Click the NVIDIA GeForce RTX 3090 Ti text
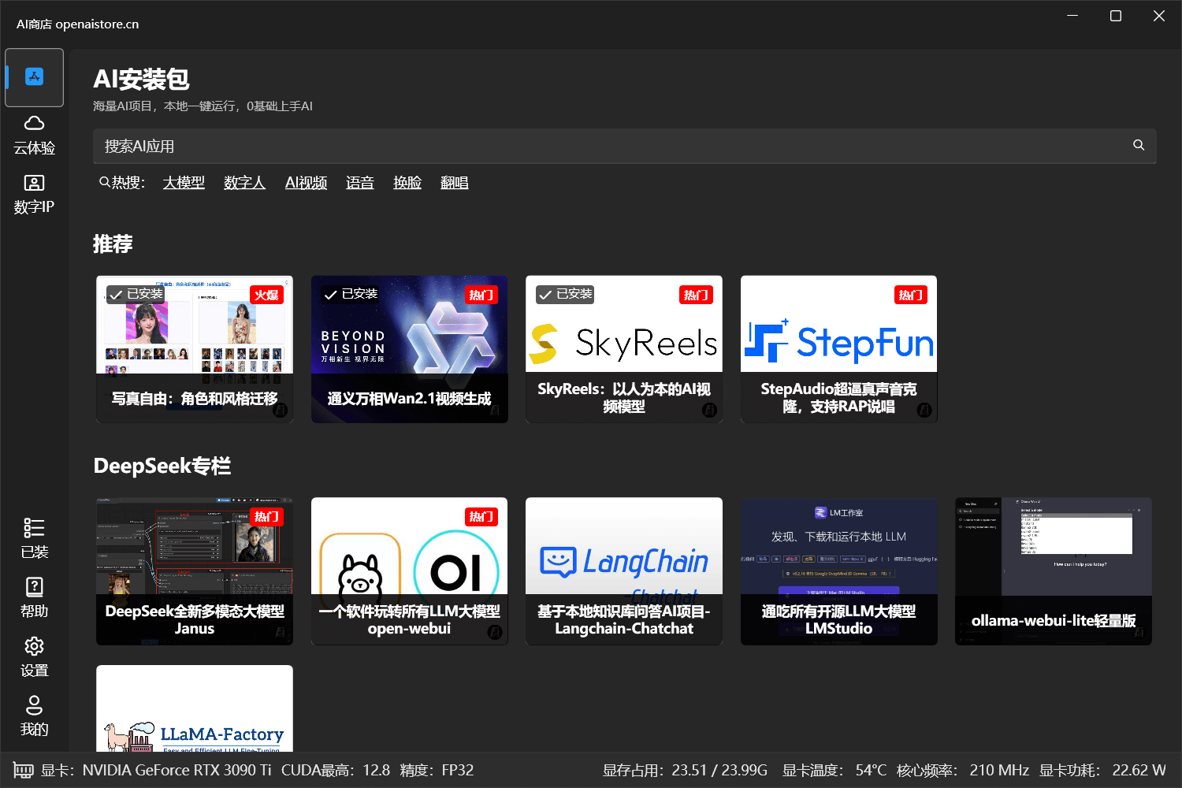 pos(177,770)
